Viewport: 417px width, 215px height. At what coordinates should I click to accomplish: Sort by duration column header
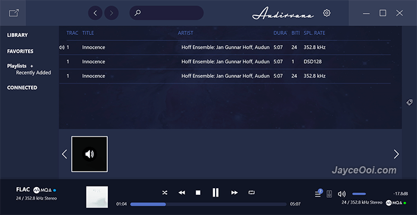coord(281,33)
